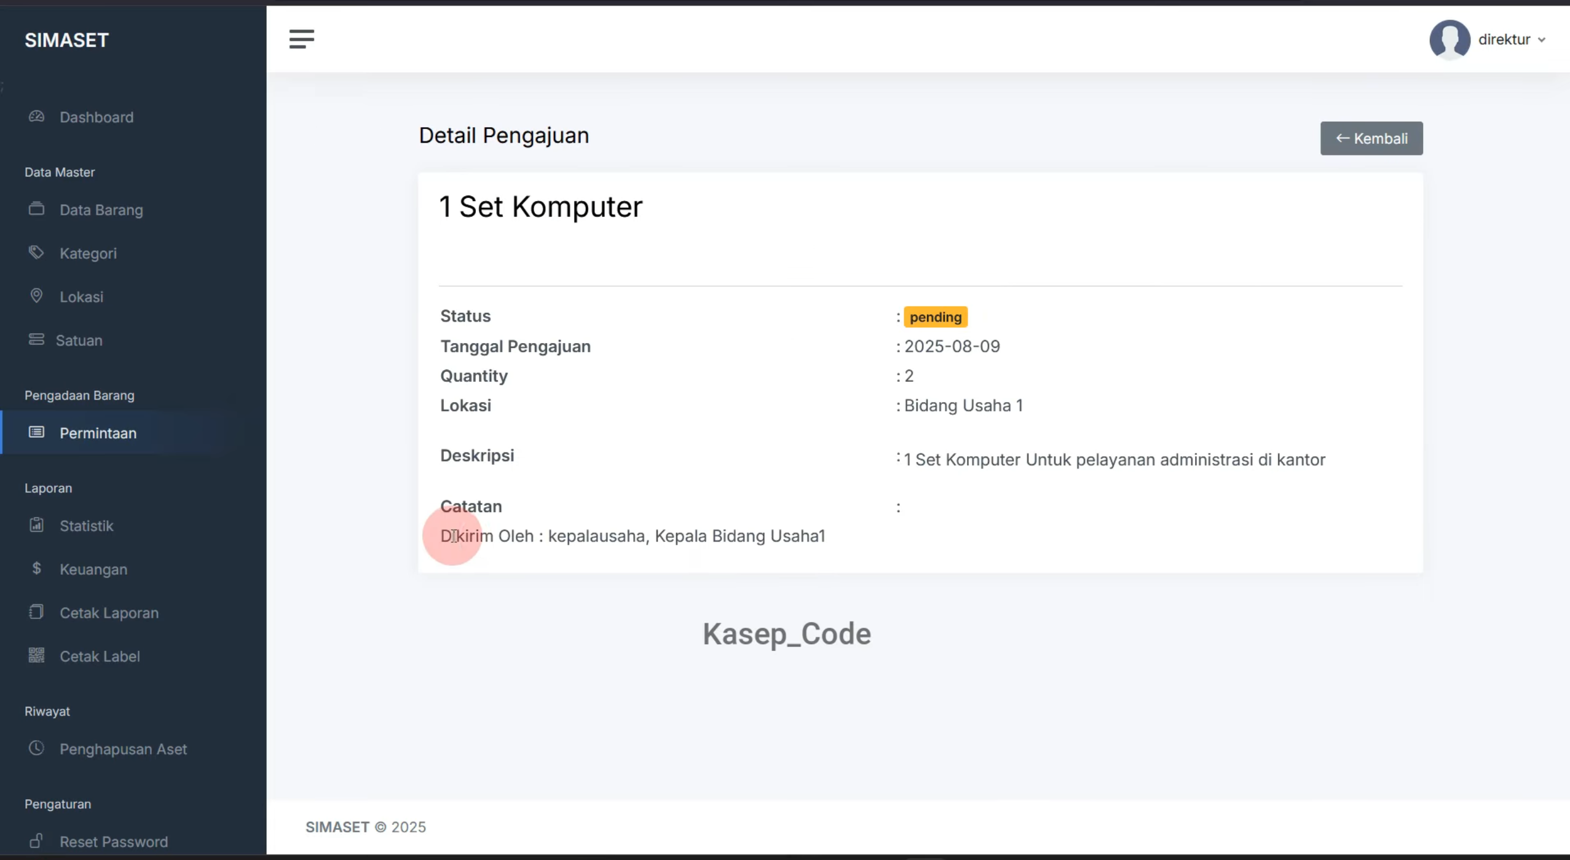The height and width of the screenshot is (860, 1570).
Task: Click the Statistik chart icon
Action: pyautogui.click(x=36, y=525)
